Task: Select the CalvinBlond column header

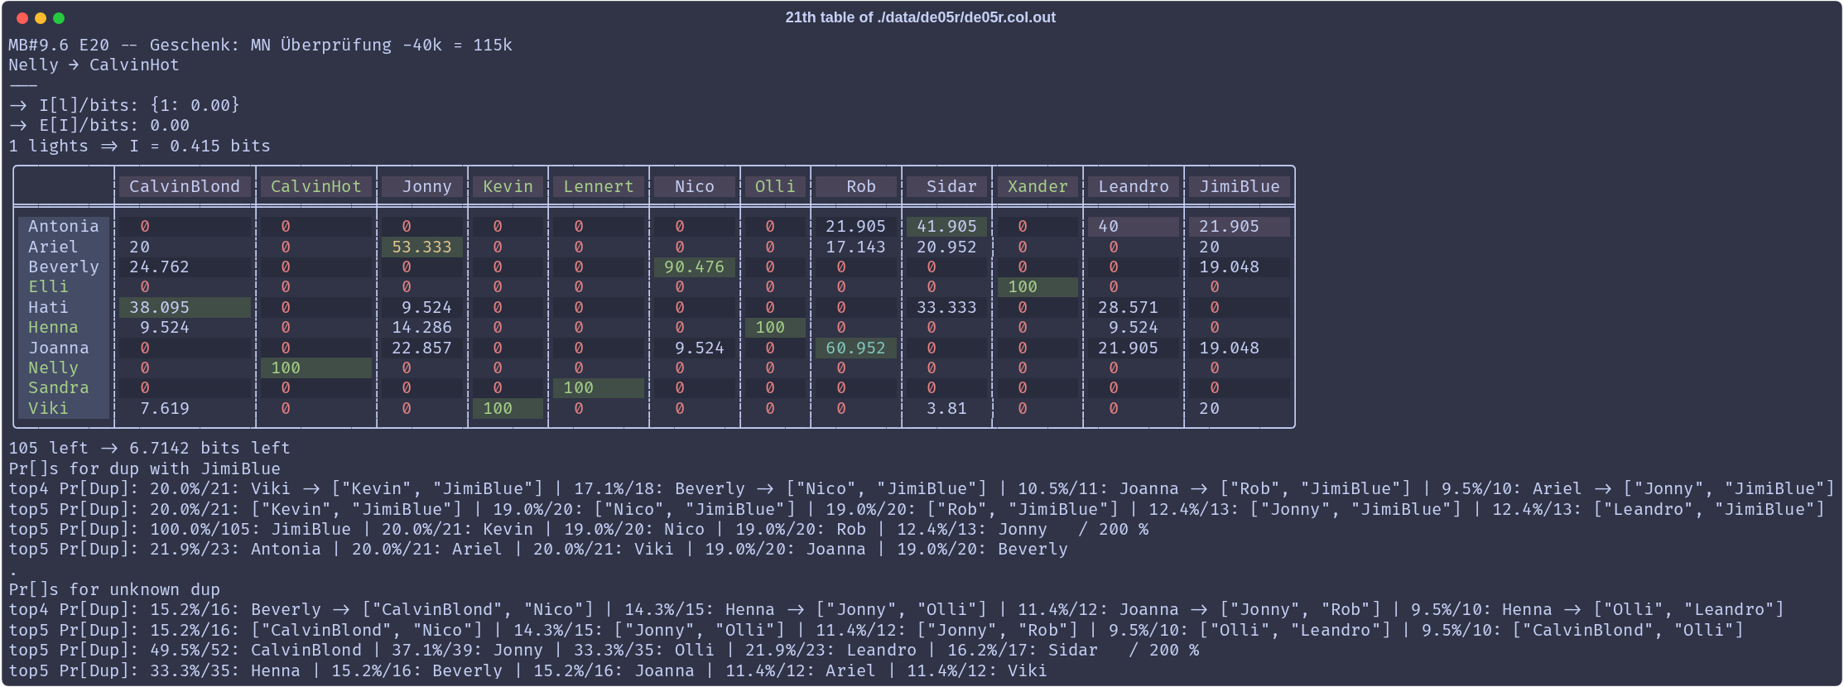Action: 184,187
